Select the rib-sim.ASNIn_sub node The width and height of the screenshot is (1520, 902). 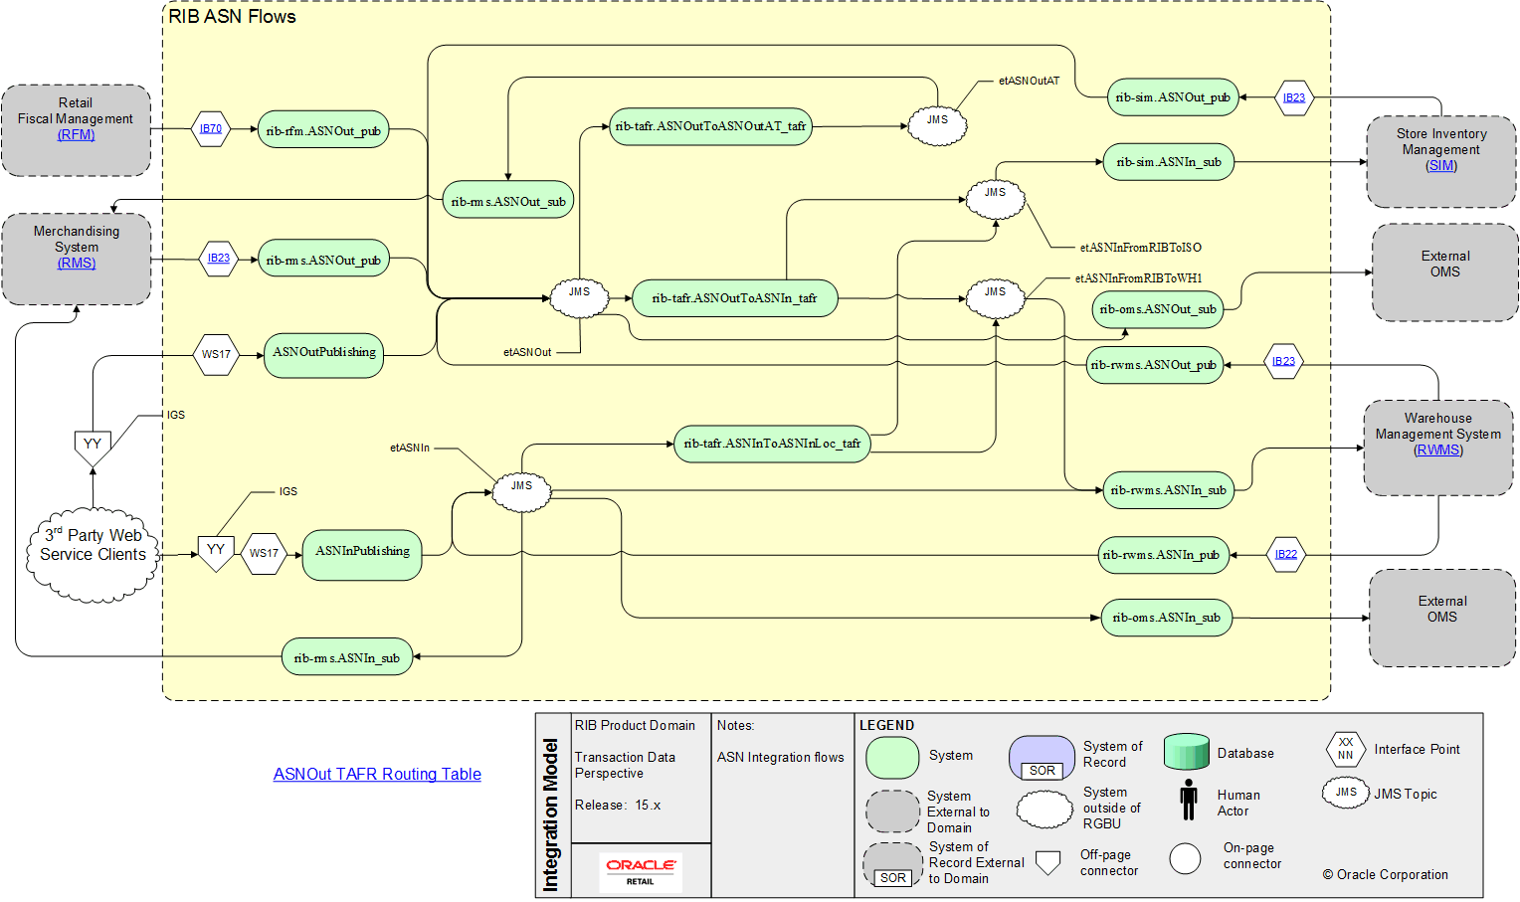click(x=1169, y=161)
